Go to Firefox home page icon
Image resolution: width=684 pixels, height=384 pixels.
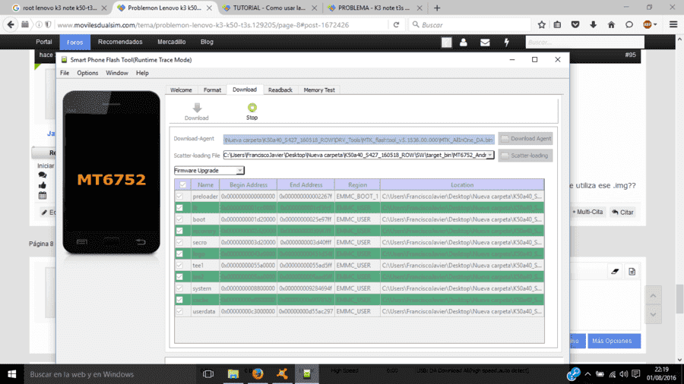(611, 25)
